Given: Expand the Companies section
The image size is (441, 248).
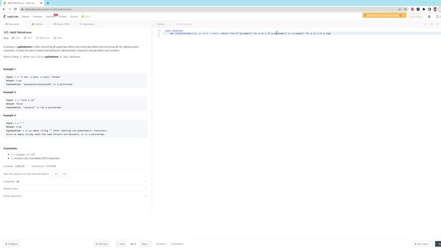Looking at the screenshot, I should [x=75, y=181].
